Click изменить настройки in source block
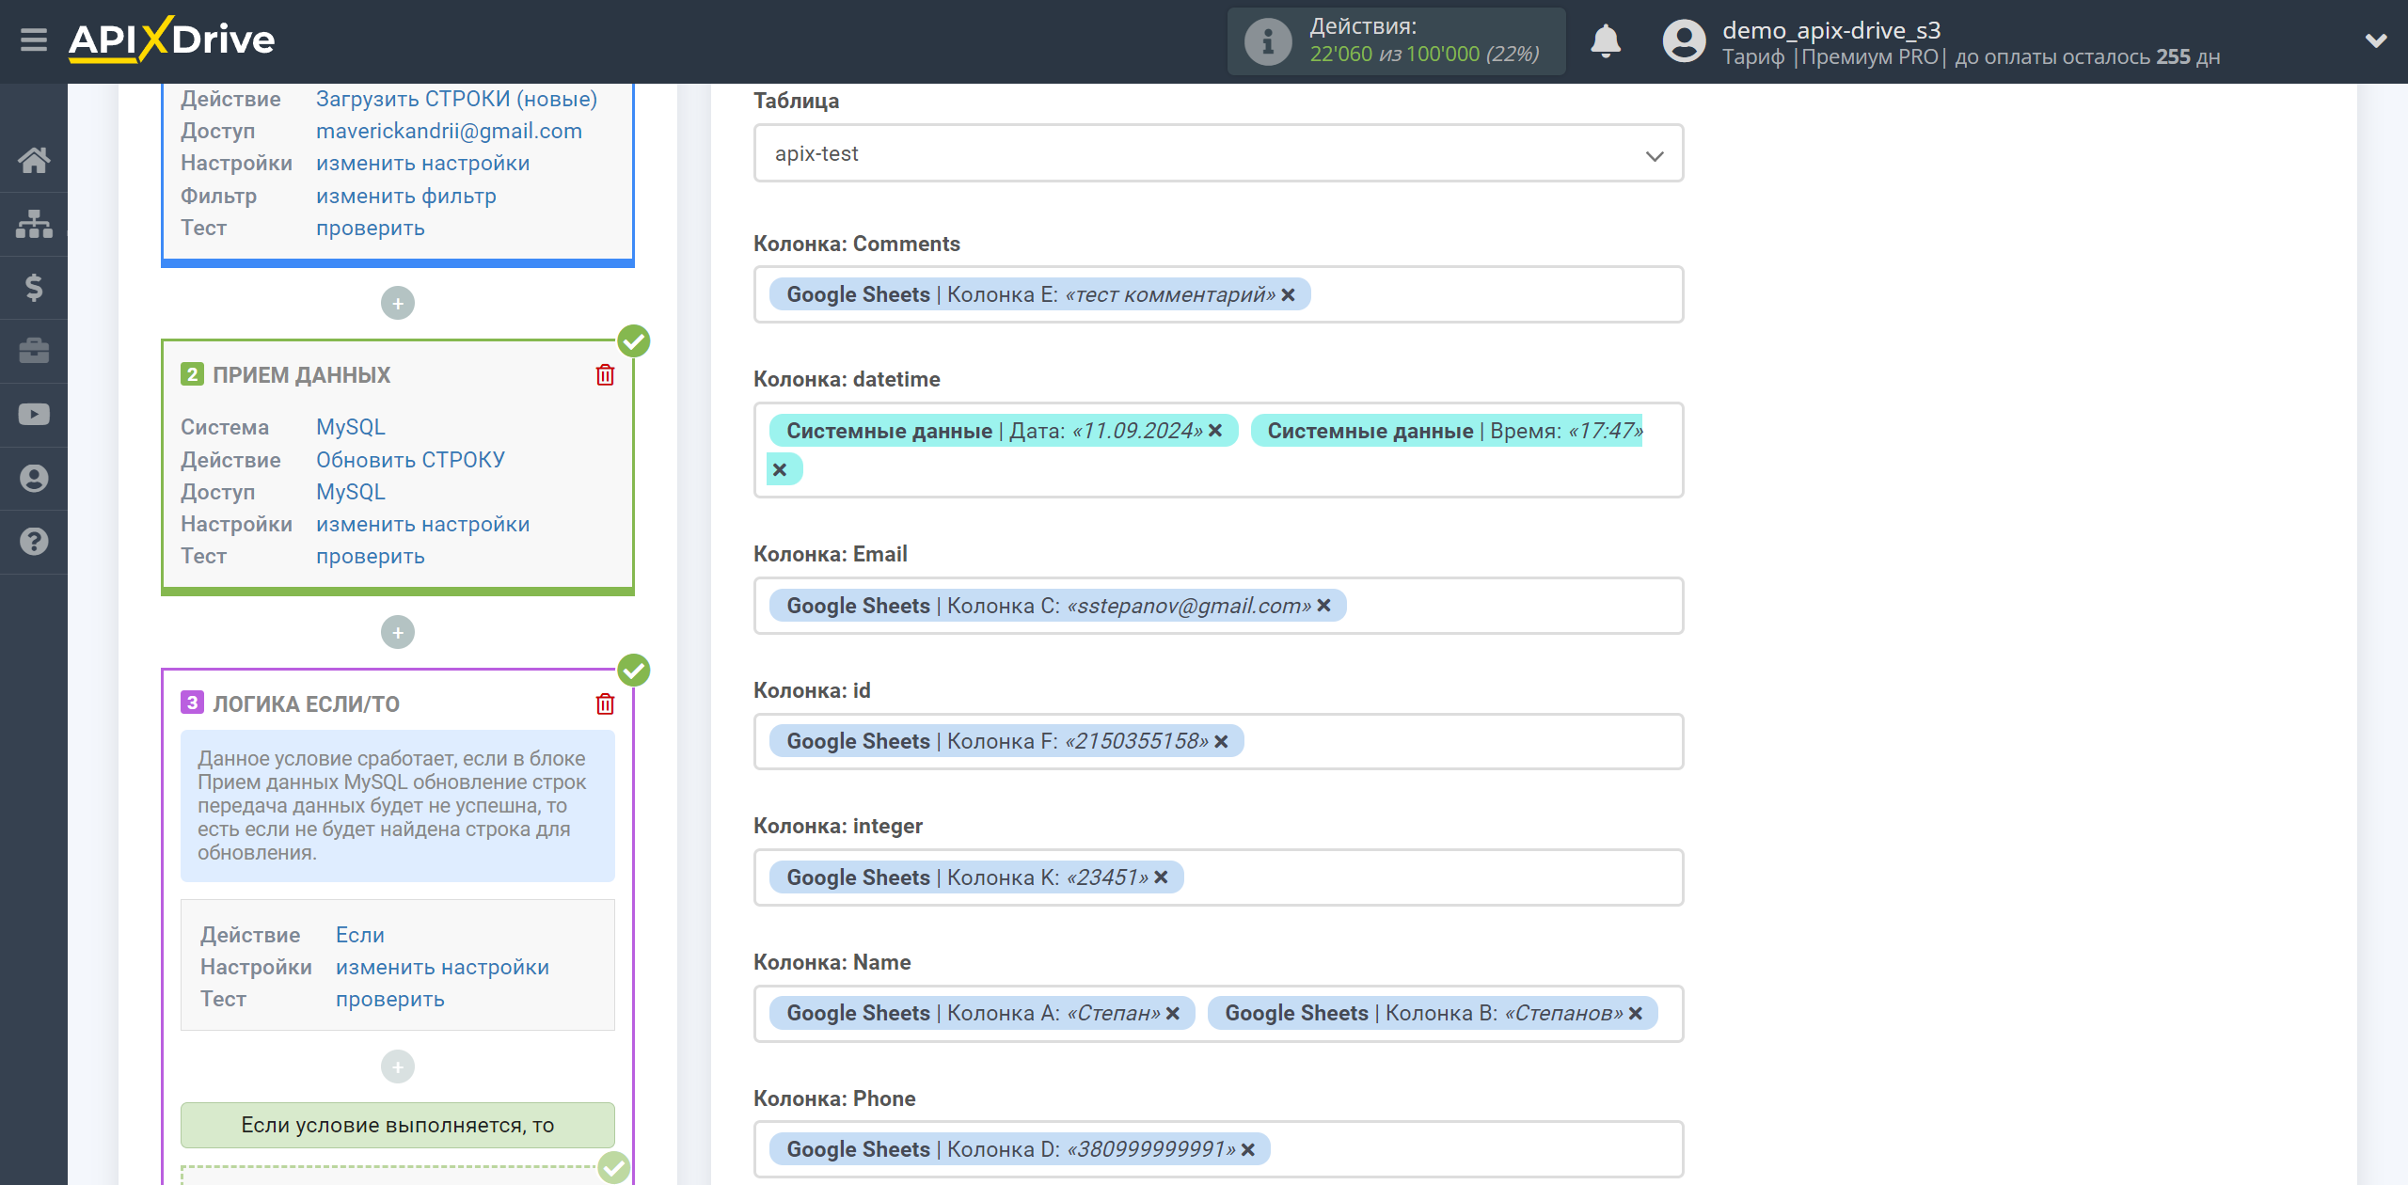Screen dimensions: 2408x1185 (422, 164)
